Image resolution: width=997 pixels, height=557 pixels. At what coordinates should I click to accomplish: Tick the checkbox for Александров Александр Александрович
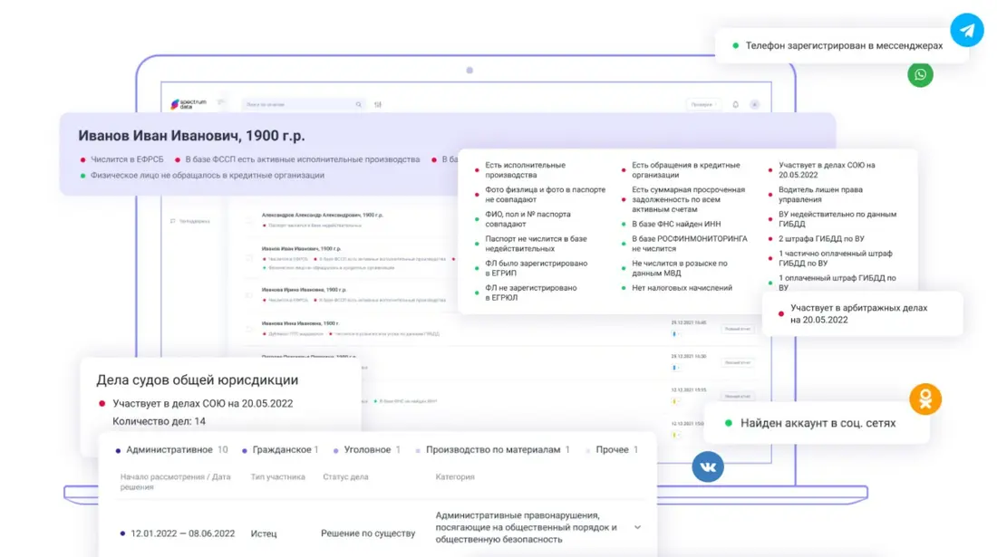click(x=249, y=220)
